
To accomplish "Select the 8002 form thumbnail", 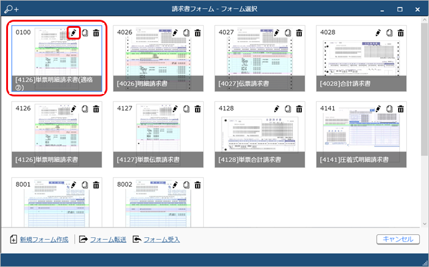I will [158, 202].
